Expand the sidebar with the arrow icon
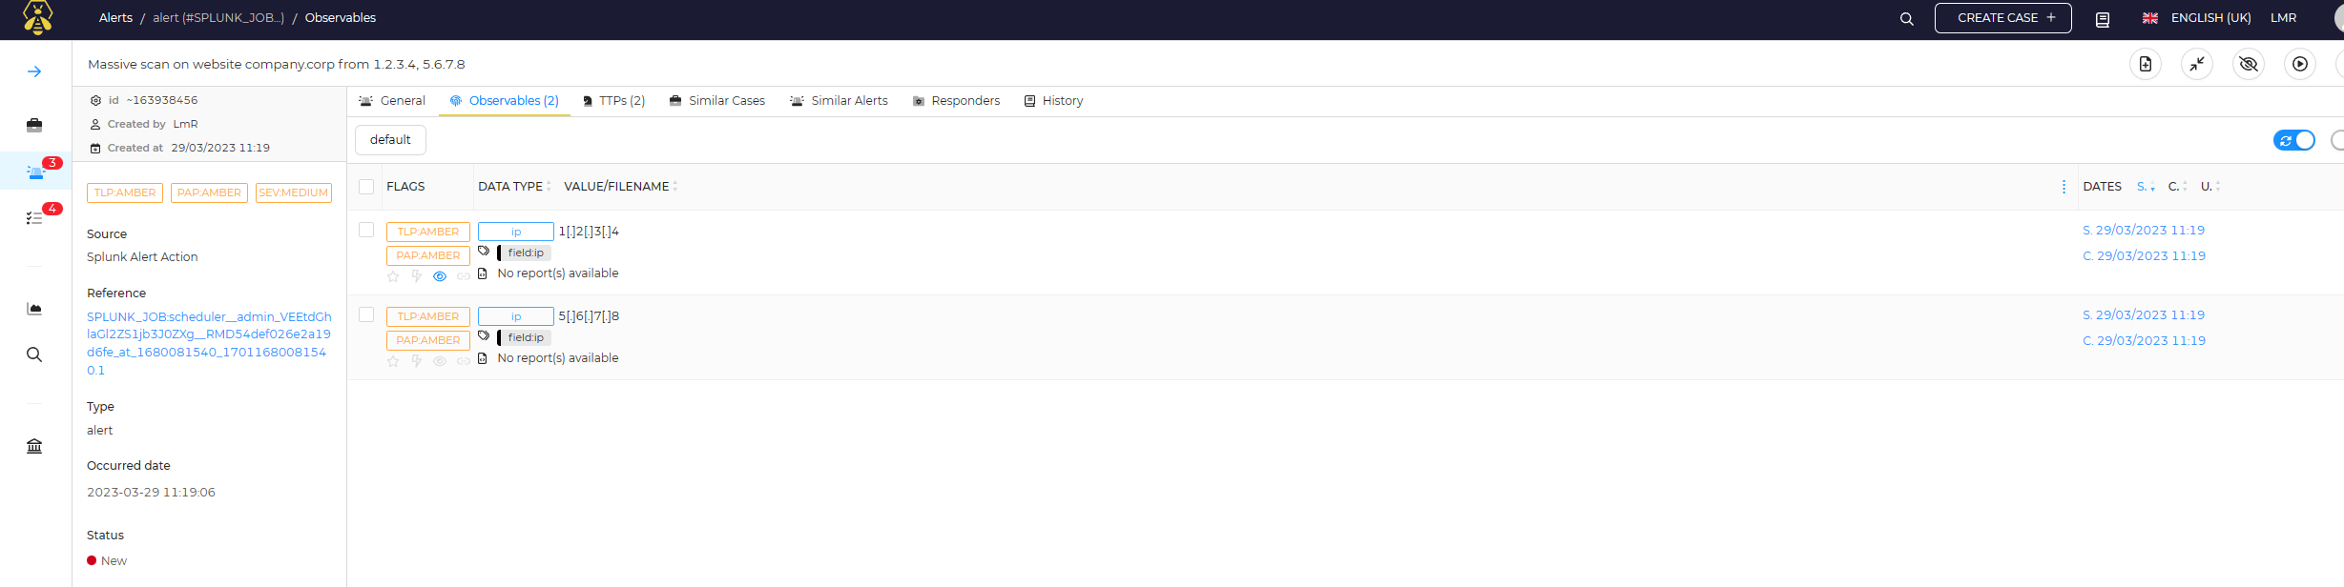Viewport: 2344px width, 587px height. click(34, 71)
